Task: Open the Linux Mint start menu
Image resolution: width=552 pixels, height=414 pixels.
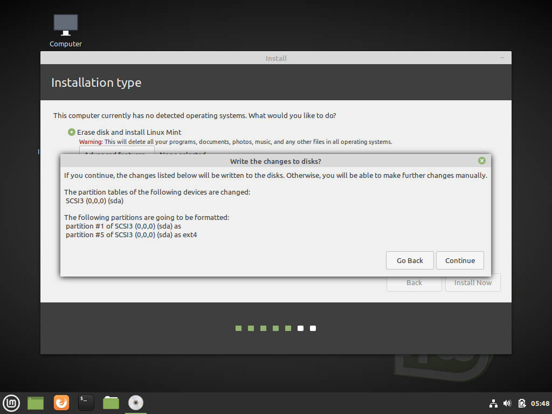Action: (x=11, y=403)
